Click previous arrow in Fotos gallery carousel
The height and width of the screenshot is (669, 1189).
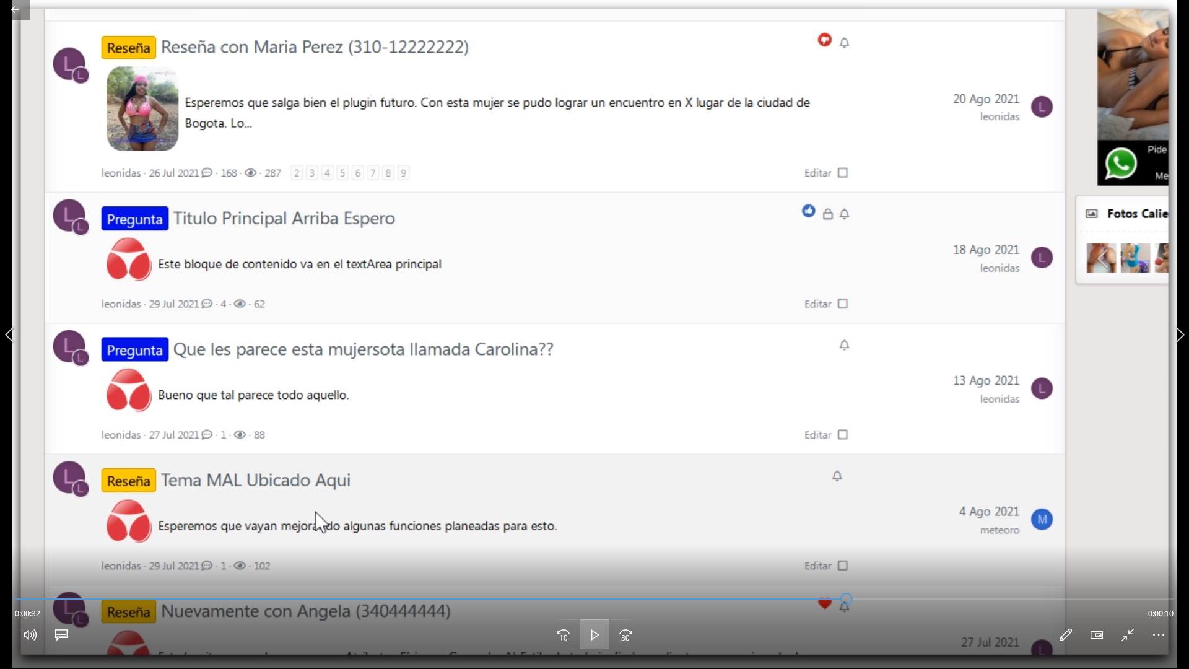1102,258
